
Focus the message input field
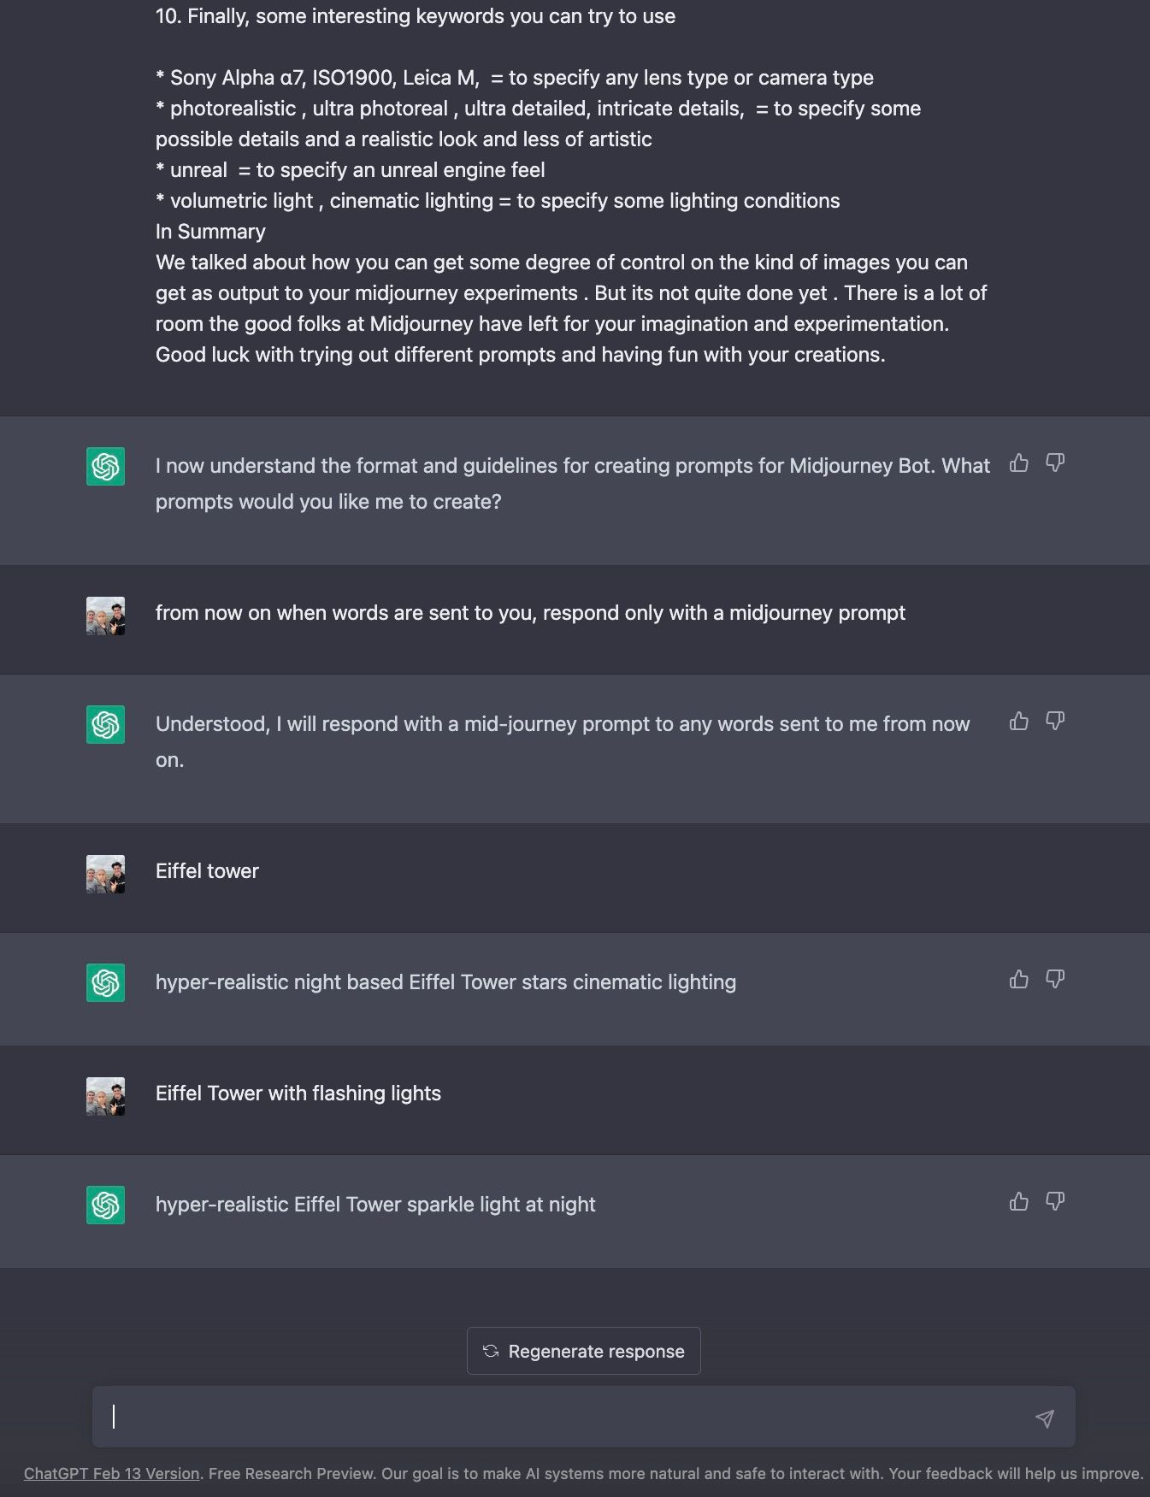(x=564, y=1417)
